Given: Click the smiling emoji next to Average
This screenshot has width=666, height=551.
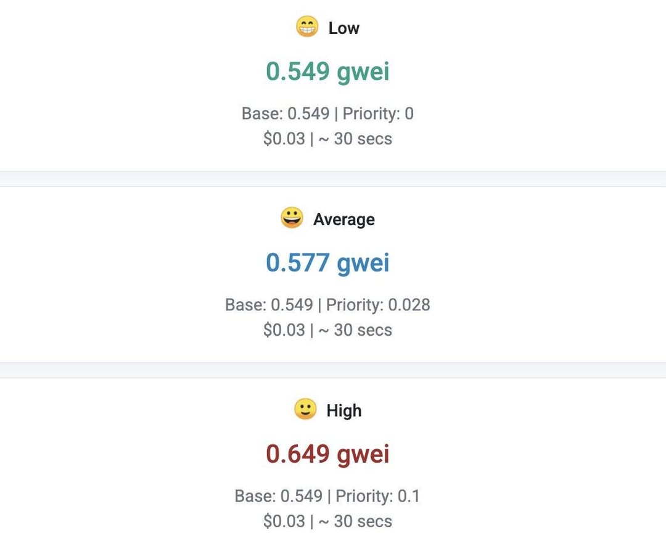Looking at the screenshot, I should (x=292, y=218).
